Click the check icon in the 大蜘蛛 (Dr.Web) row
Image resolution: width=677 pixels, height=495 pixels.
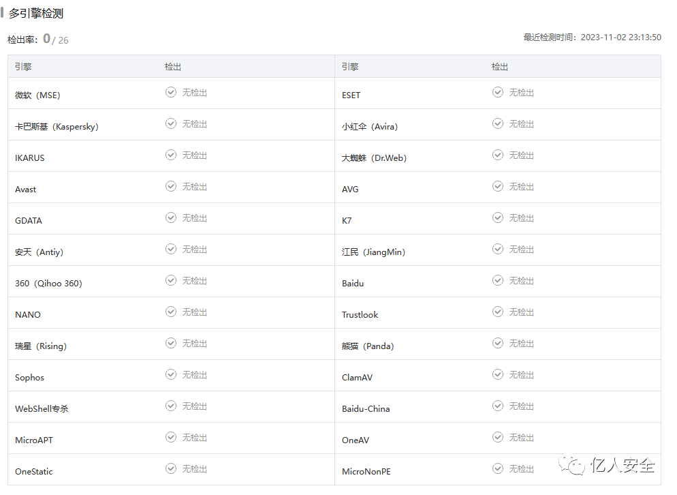point(498,155)
